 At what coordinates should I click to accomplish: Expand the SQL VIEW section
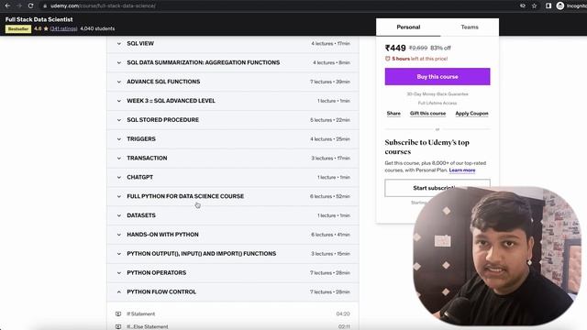click(x=232, y=43)
